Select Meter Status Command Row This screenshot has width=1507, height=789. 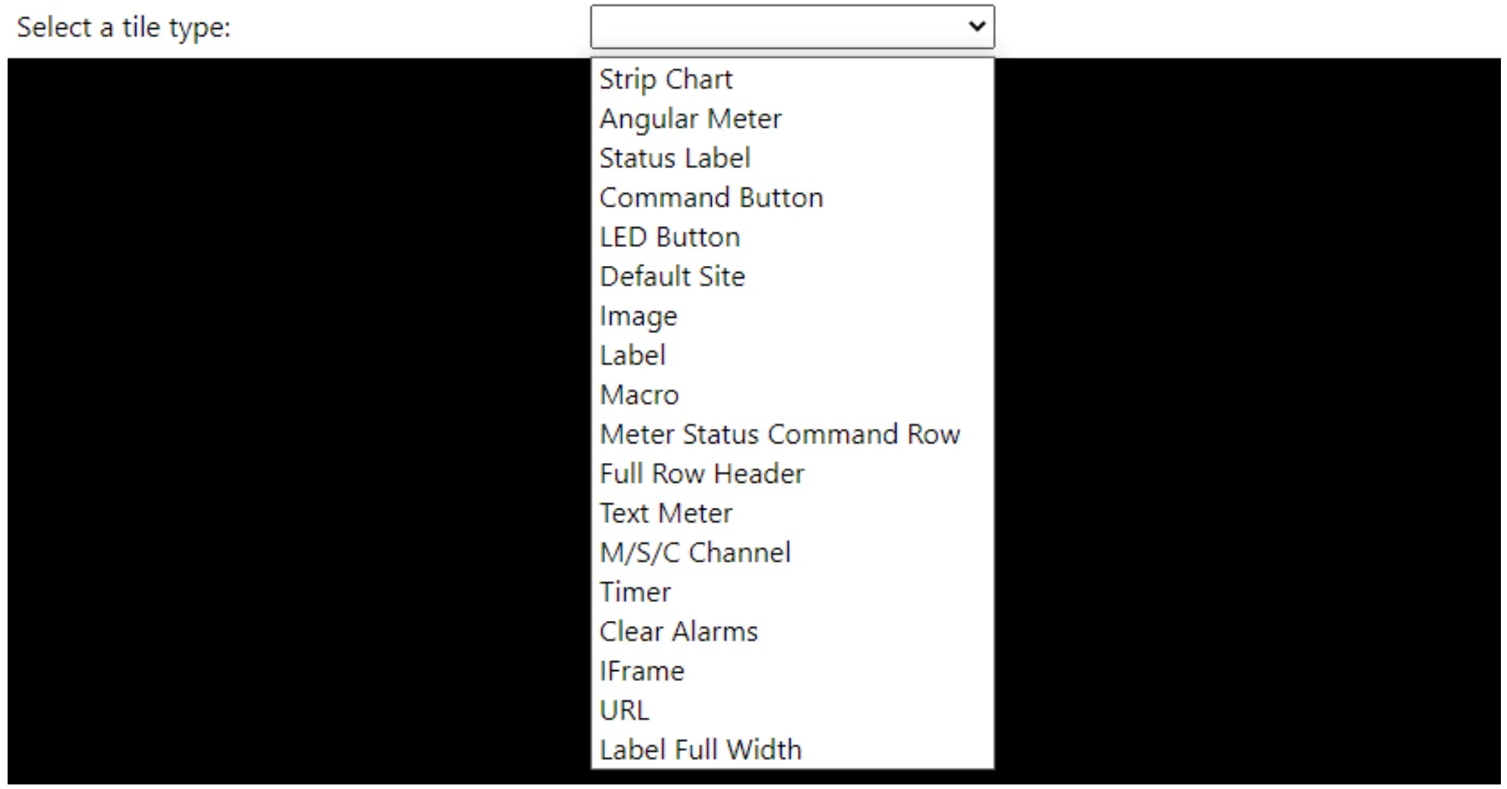tap(779, 435)
